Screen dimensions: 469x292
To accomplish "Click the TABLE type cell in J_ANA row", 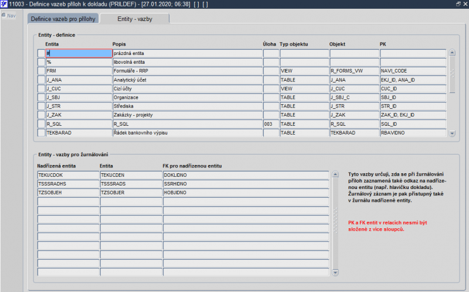I will click(304, 80).
